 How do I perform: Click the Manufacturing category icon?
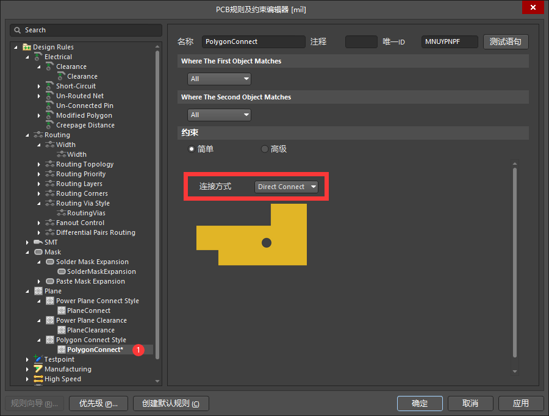38,368
